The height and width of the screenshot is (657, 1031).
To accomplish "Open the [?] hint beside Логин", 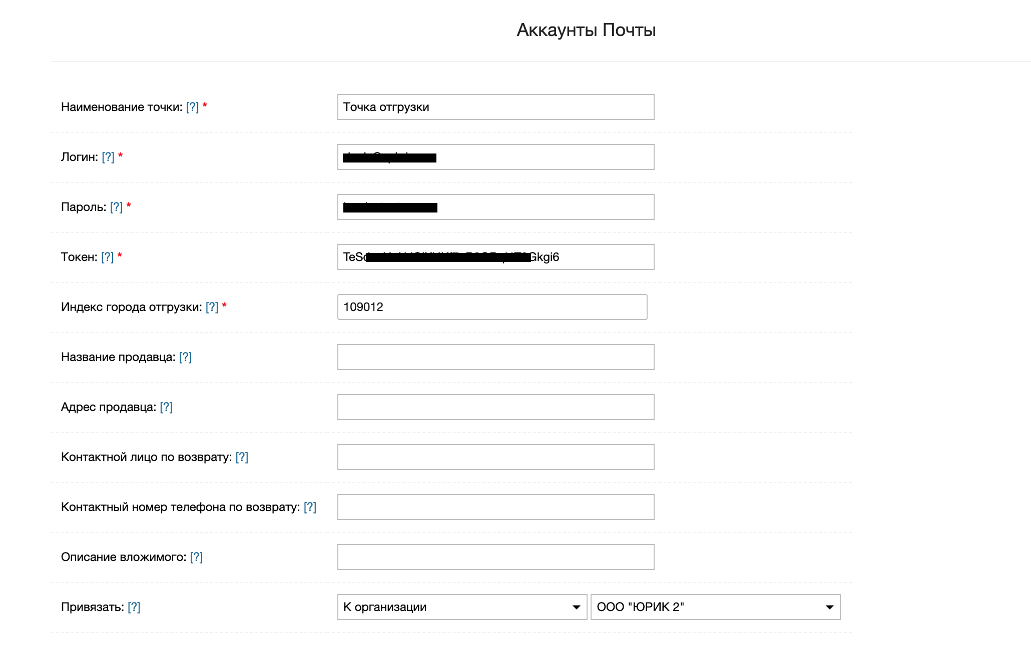I will [108, 157].
